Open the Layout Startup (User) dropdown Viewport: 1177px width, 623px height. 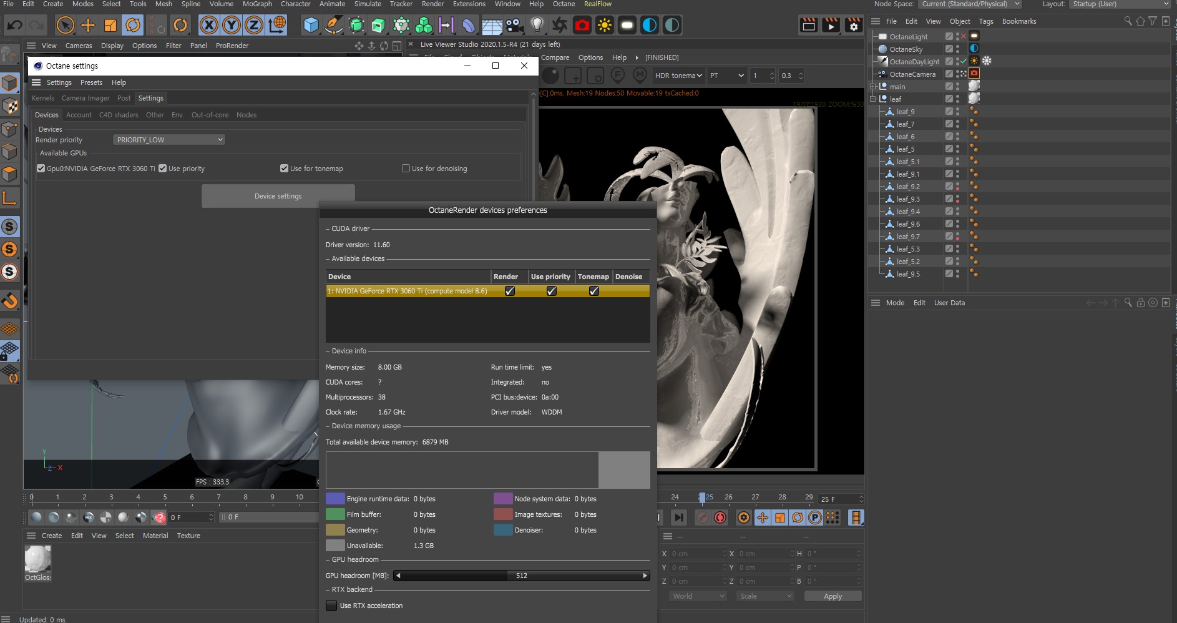tap(1120, 4)
